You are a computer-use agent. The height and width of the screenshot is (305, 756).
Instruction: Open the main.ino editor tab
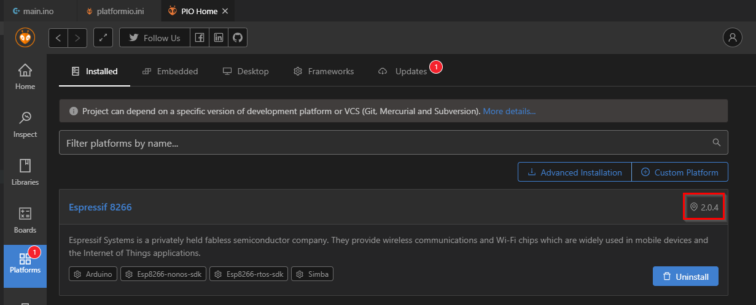click(39, 11)
